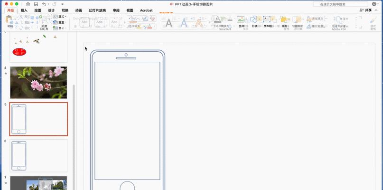Select slide 4 thumbnail with pink blossoms
Viewport: 383px width, 190px height.
(38, 82)
